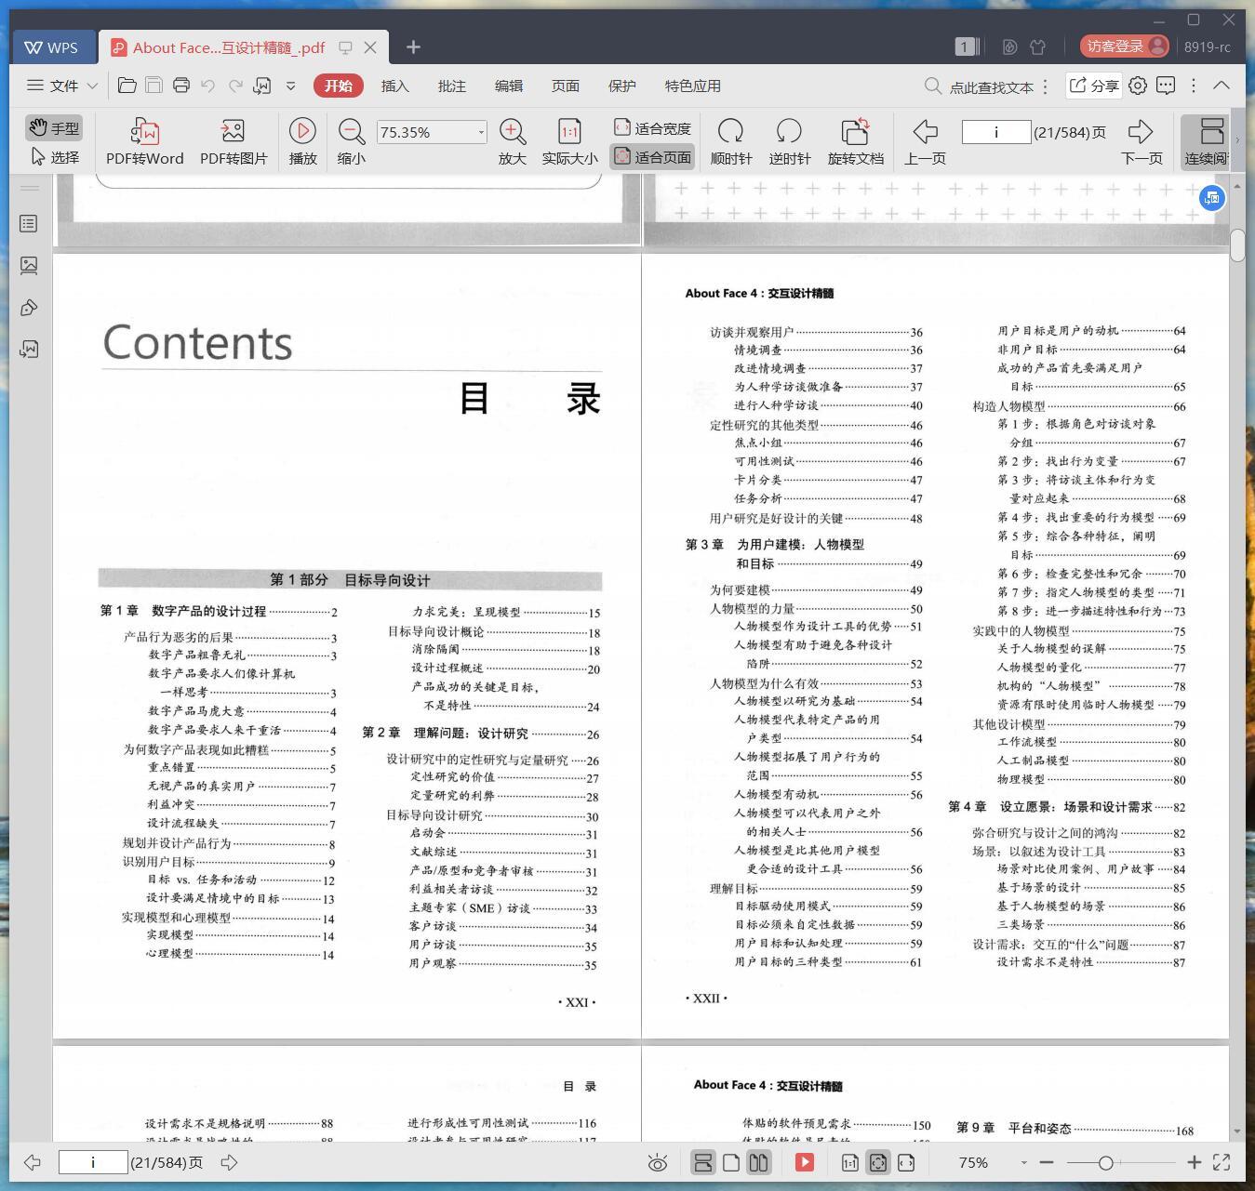The height and width of the screenshot is (1191, 1255).
Task: Click the print icon in the quick toolbar
Action: coord(181,86)
